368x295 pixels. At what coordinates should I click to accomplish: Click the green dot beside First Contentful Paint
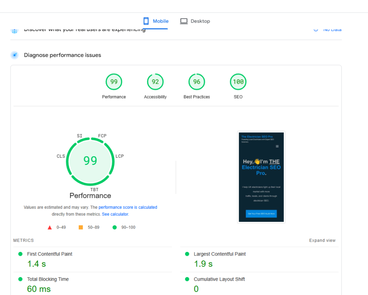(20, 254)
